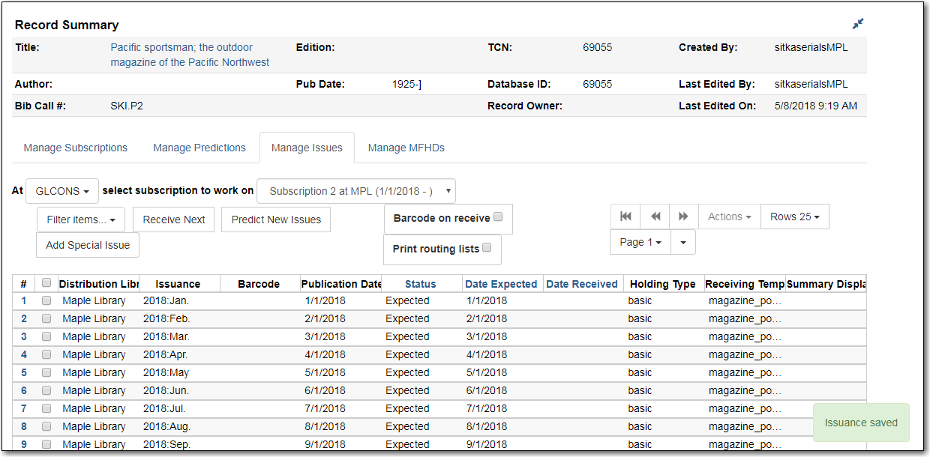
Task: Go to previous page of issues
Action: (x=655, y=217)
